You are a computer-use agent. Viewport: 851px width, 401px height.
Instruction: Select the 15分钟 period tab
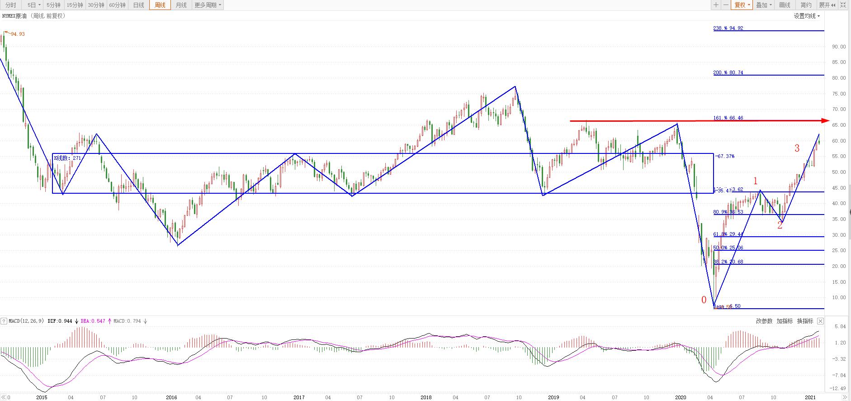click(75, 5)
